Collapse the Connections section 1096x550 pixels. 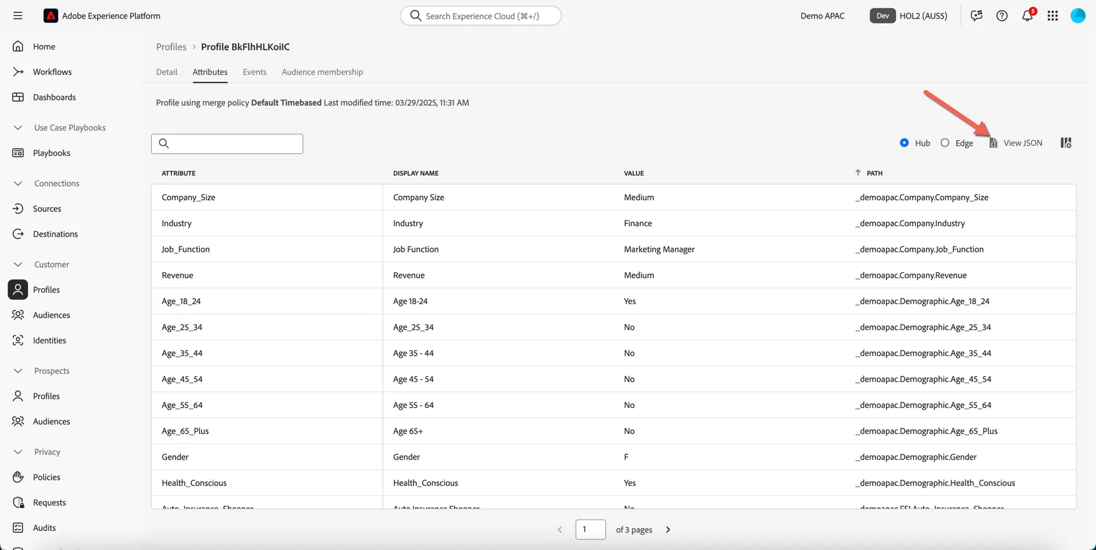tap(18, 183)
